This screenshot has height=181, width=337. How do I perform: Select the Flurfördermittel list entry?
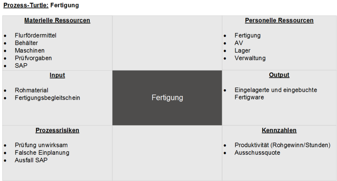point(36,35)
